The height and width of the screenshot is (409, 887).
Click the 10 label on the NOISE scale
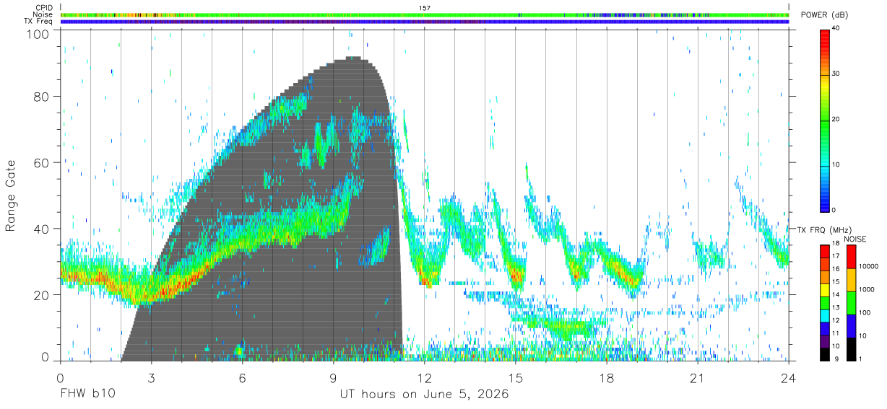click(x=862, y=336)
